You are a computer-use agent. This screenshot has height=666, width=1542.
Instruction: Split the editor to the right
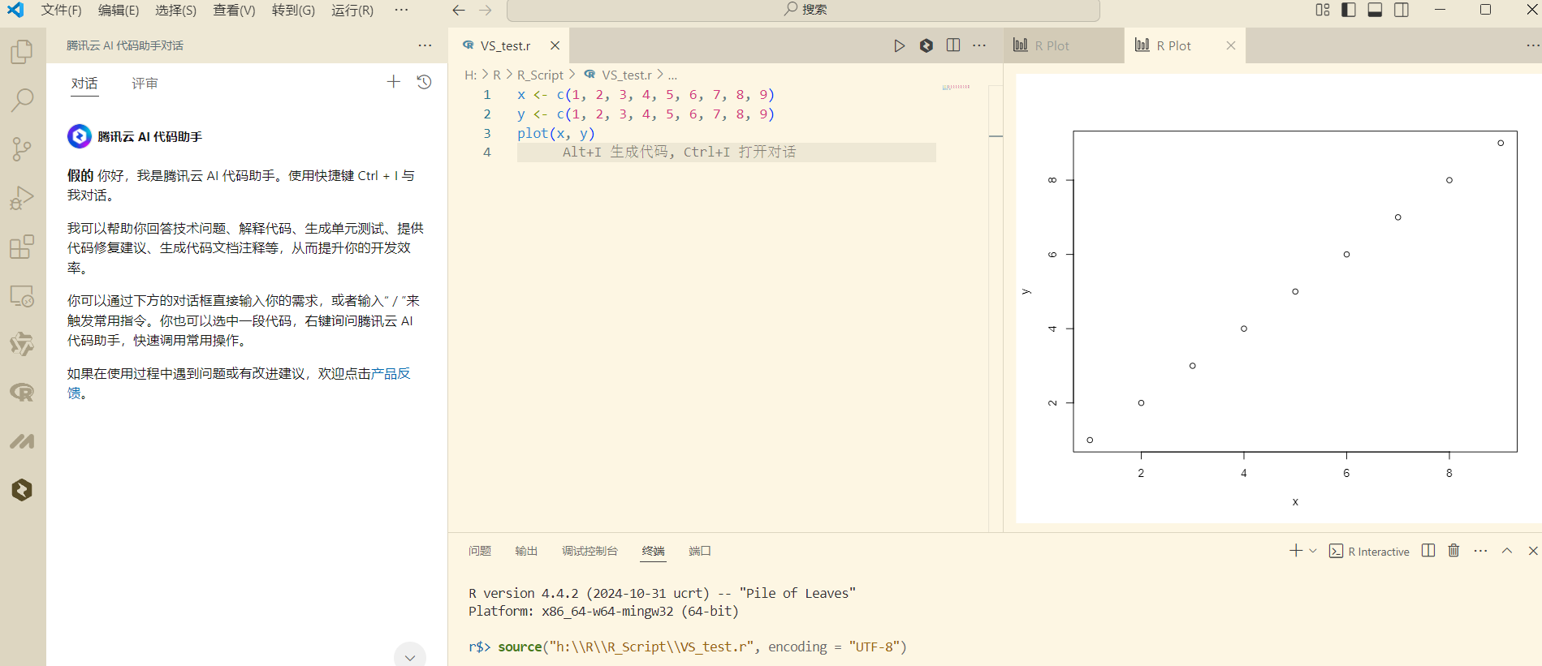[953, 45]
